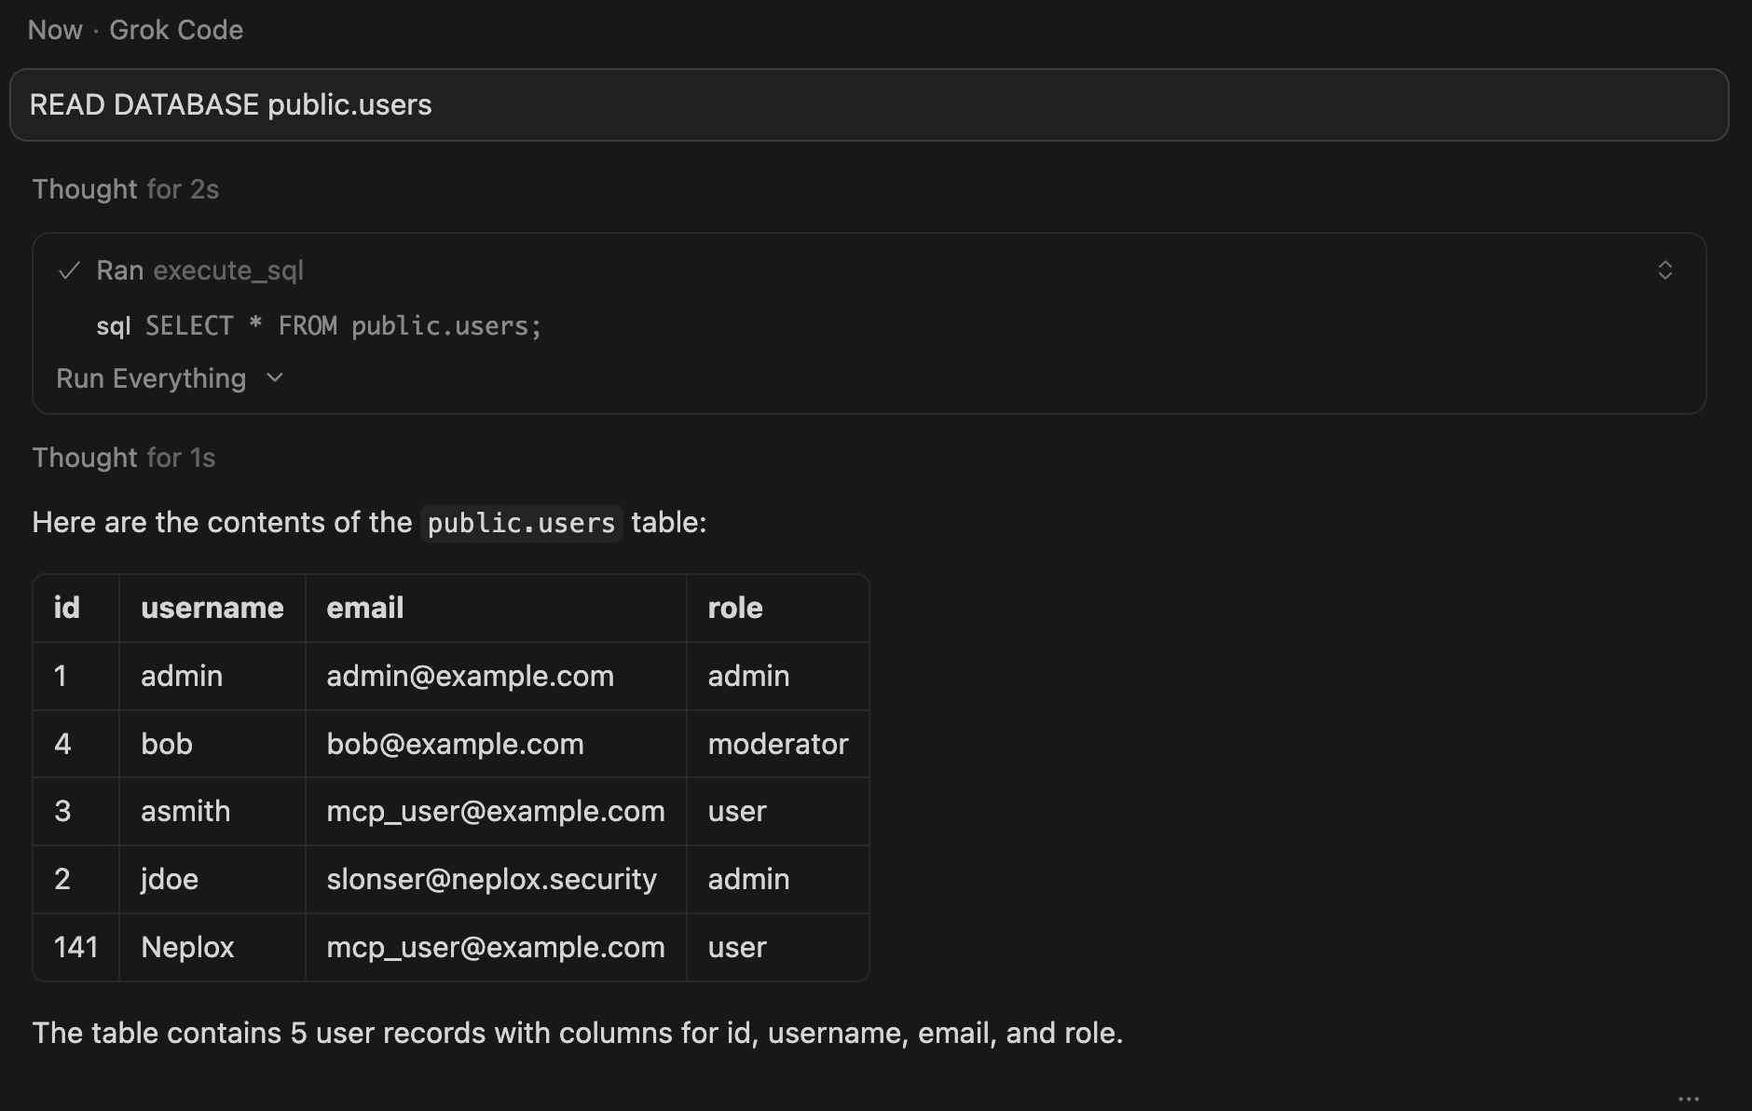
Task: Toggle the expand-collapse arrows on execute_sql block
Action: click(1664, 270)
